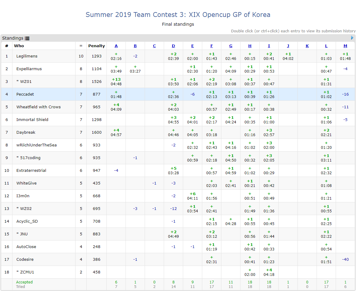Click WZ02's -12 entry on problem D
356x291 pixels.
click(x=173, y=209)
